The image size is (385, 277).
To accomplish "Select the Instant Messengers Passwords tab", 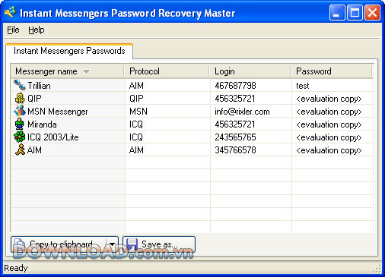I will point(69,51).
